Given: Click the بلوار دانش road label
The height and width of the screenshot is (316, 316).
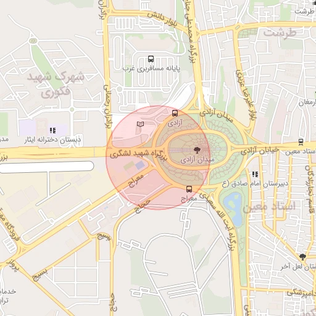Looking at the screenshot, I should tap(162, 20).
